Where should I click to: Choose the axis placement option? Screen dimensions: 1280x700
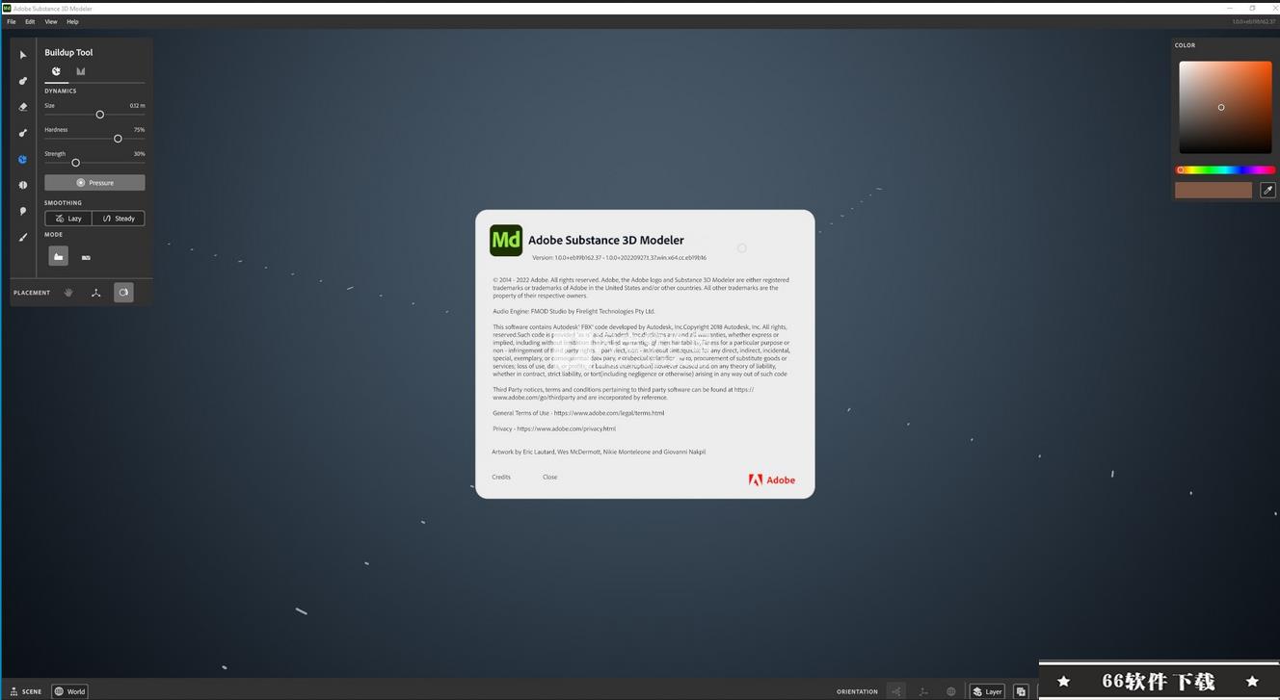coord(96,293)
